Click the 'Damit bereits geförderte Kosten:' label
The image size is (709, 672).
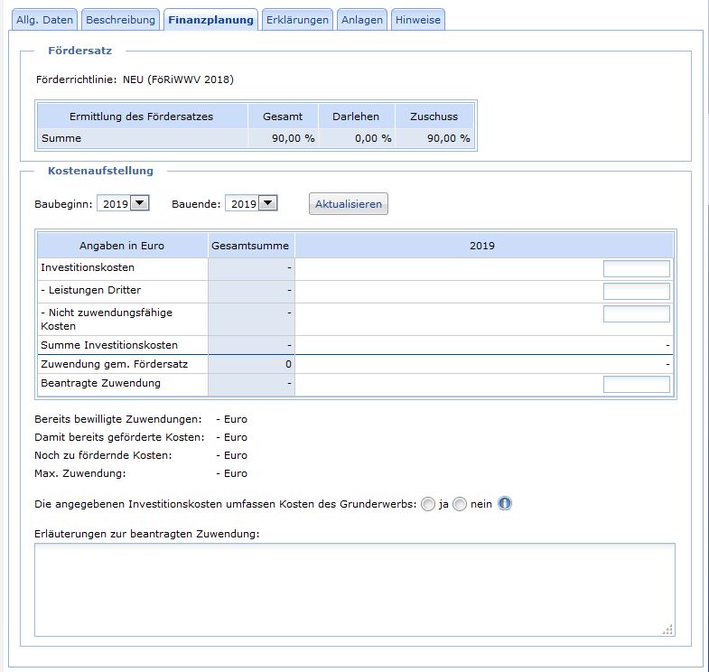(119, 437)
